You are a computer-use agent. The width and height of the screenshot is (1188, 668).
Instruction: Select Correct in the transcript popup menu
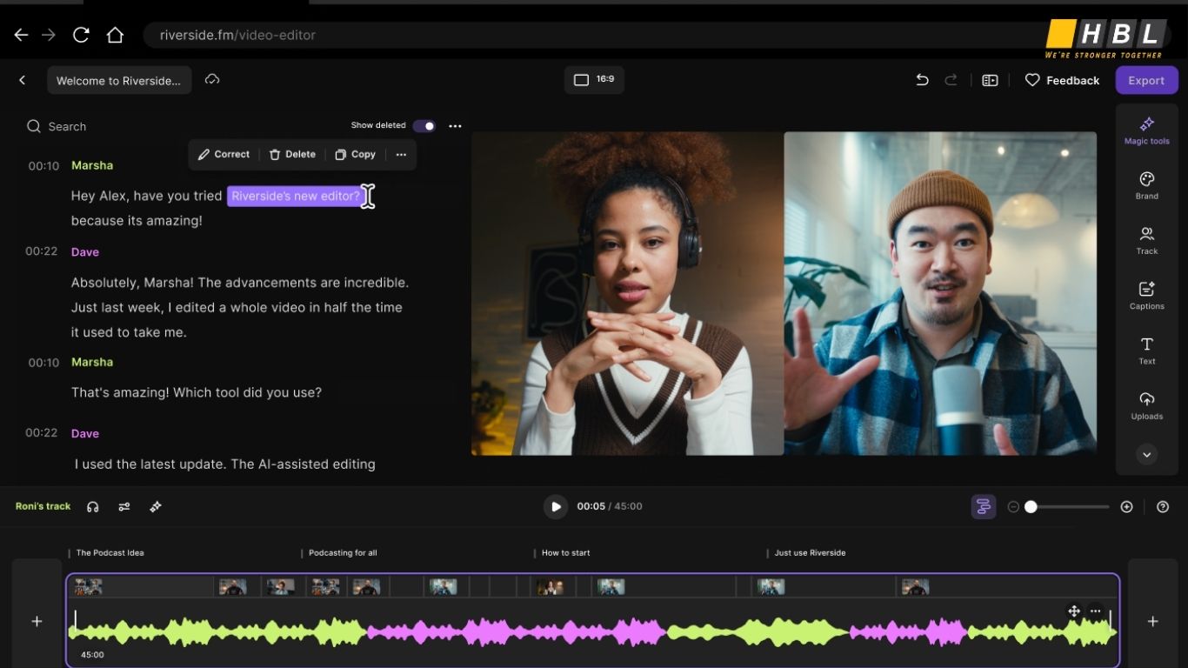[224, 154]
